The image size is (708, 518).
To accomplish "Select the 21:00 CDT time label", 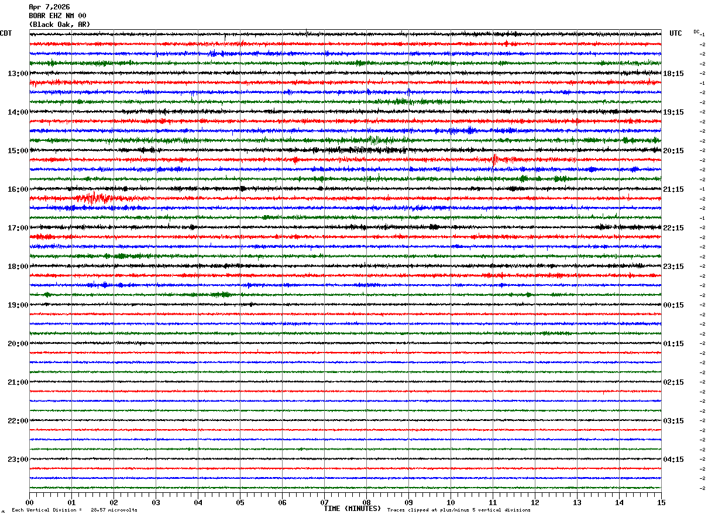I will pos(18,382).
